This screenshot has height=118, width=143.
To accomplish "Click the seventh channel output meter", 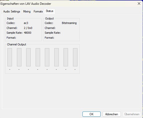I will pos(66,57).
